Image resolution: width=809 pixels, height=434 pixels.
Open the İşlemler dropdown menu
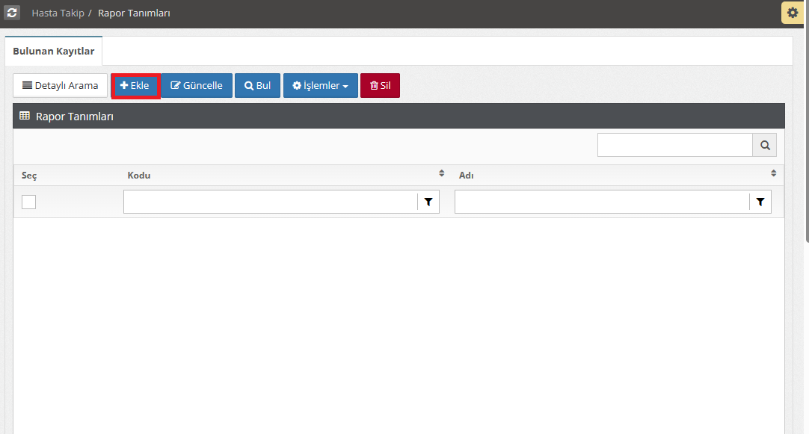click(x=320, y=86)
